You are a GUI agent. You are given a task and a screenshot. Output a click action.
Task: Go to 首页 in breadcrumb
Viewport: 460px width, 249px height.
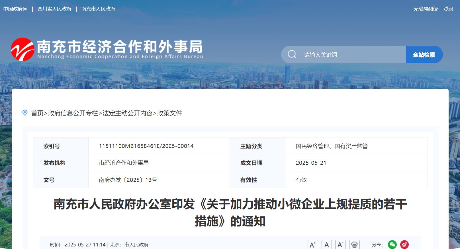37,113
